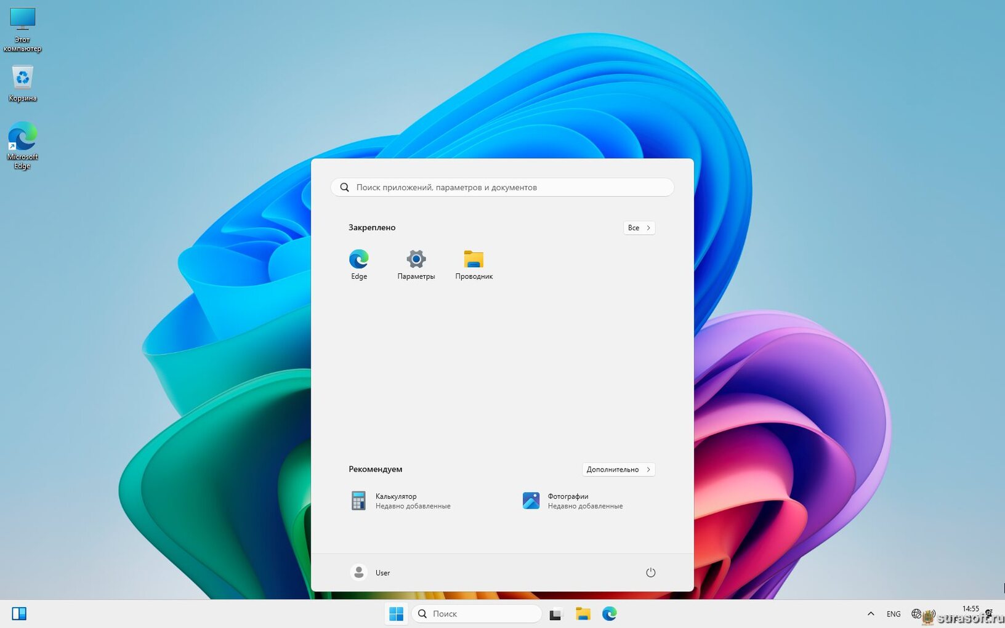Expand recommendations with Дополнительно button
Screen dimensions: 1005x628
(x=618, y=469)
